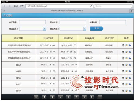Expand the 会议状态 dropdown
Screen dimensions: 135x101
44,29
